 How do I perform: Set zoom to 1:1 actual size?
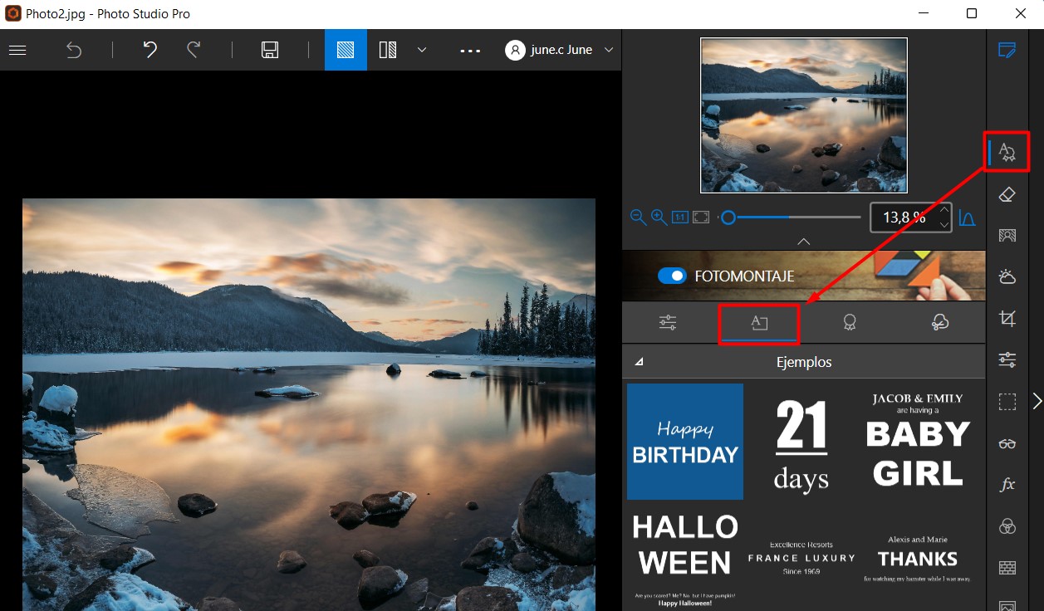click(679, 218)
